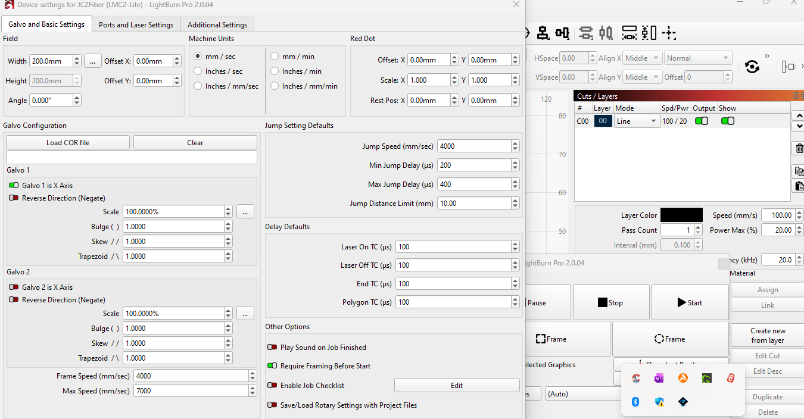Click the rotate/refresh circular arrows icon
The width and height of the screenshot is (804, 419).
(x=752, y=67)
